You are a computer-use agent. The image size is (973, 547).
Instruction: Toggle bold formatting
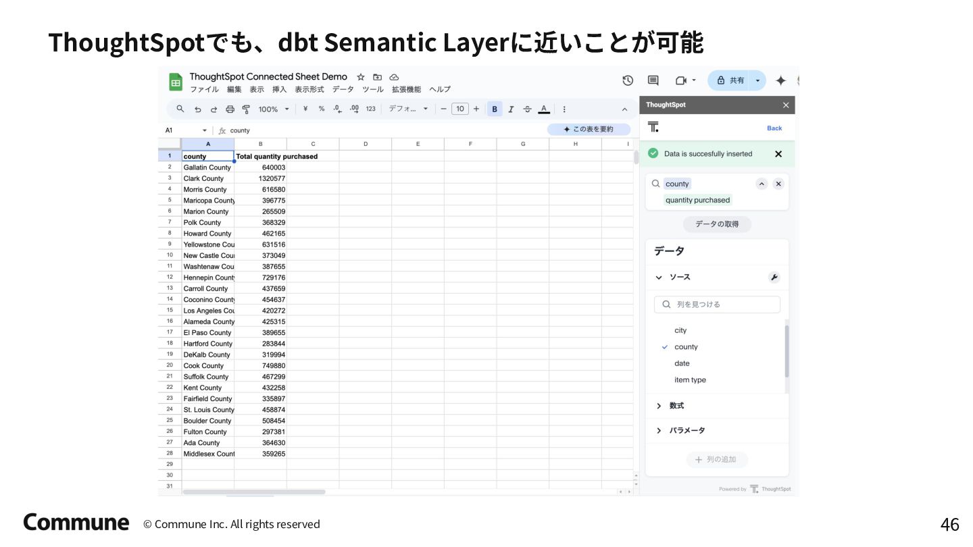tap(495, 109)
